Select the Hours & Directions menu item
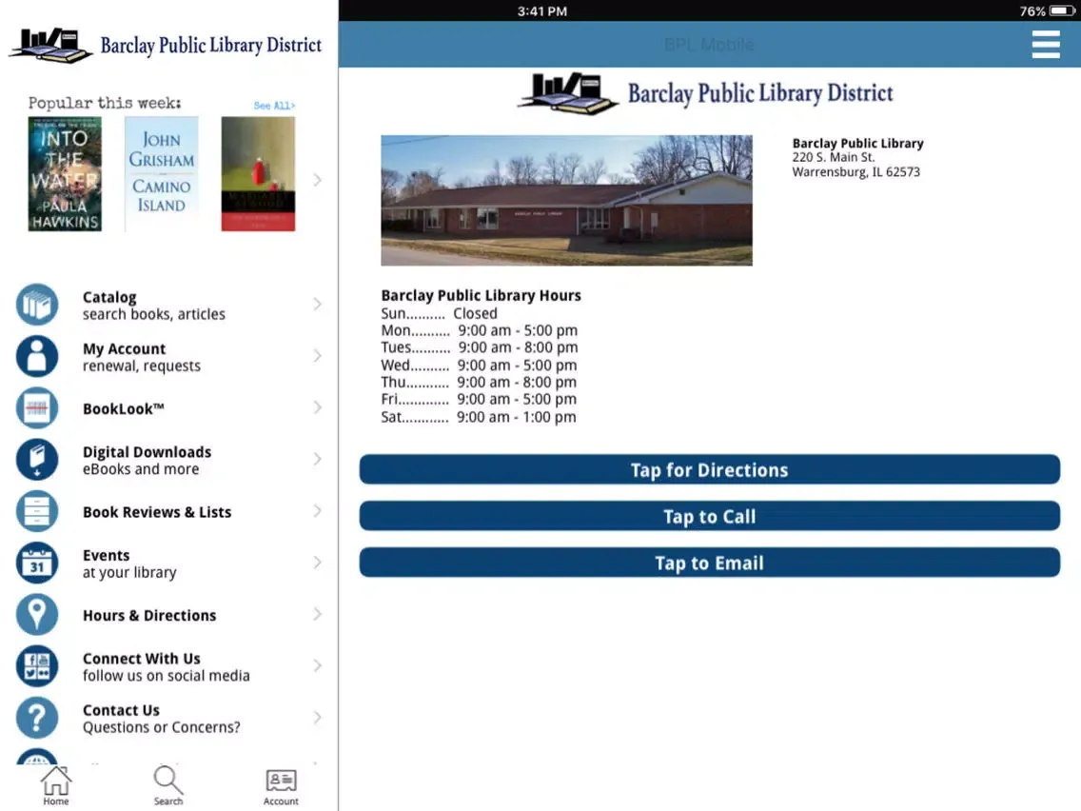The width and height of the screenshot is (1081, 811). click(169, 615)
